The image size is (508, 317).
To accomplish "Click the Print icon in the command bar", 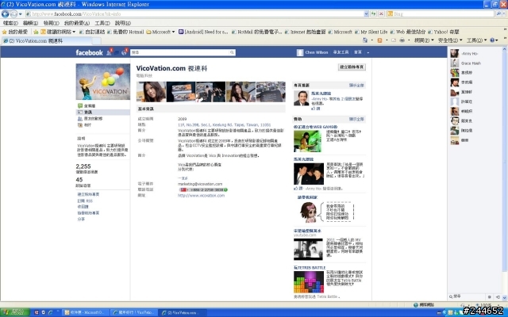I will (x=402, y=40).
